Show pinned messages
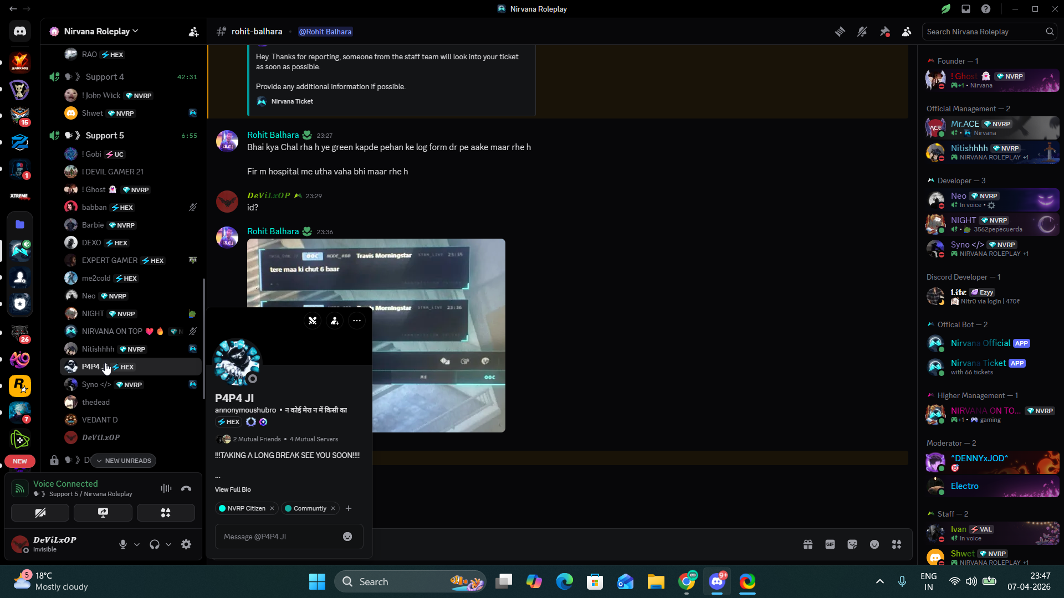 tap(884, 32)
